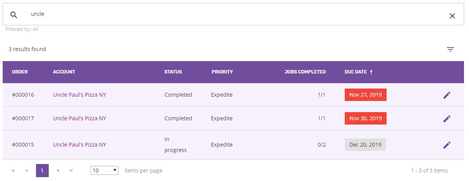Open the items per page dropdown
Screen dimensions: 469x181
[104, 171]
